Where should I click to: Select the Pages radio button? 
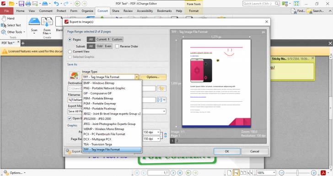click(70, 40)
